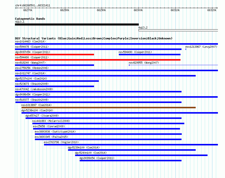Click the dgv657n27 (Itsara2009) label
The width and height of the screenshot is (225, 178).
pos(42,116)
